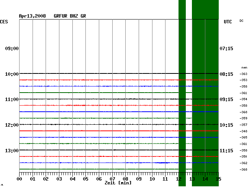This screenshot has width=249, height=189.
Task: Select minute 01 on the time axis
Action: [x=33, y=179]
